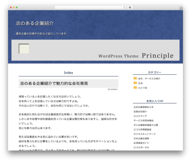Click the post date 2015/05/01
Viewport: 191px width, 162px height.
coord(113,89)
